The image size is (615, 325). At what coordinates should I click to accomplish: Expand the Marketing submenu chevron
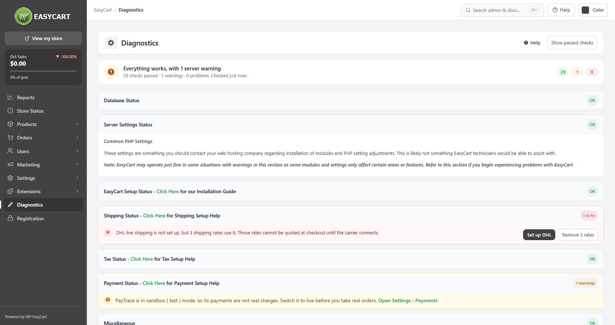(77, 164)
